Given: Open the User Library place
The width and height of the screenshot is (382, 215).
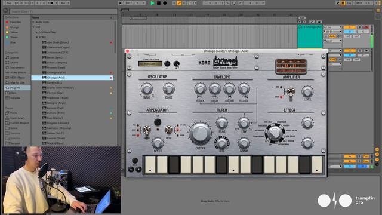Looking at the screenshot, I should [x=17, y=118].
